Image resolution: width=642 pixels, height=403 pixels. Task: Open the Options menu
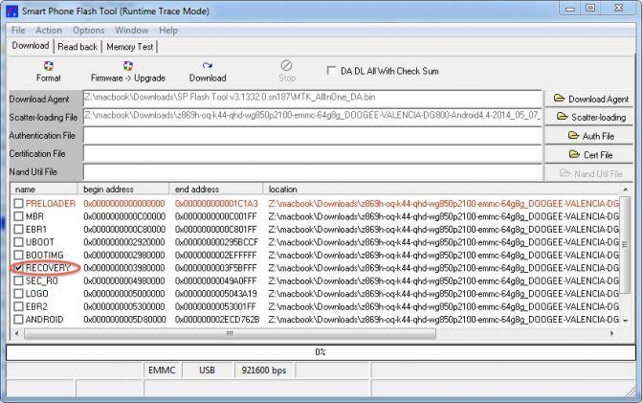pos(88,31)
